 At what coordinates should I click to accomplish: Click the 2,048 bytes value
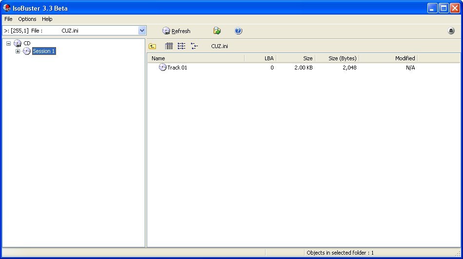tap(349, 68)
